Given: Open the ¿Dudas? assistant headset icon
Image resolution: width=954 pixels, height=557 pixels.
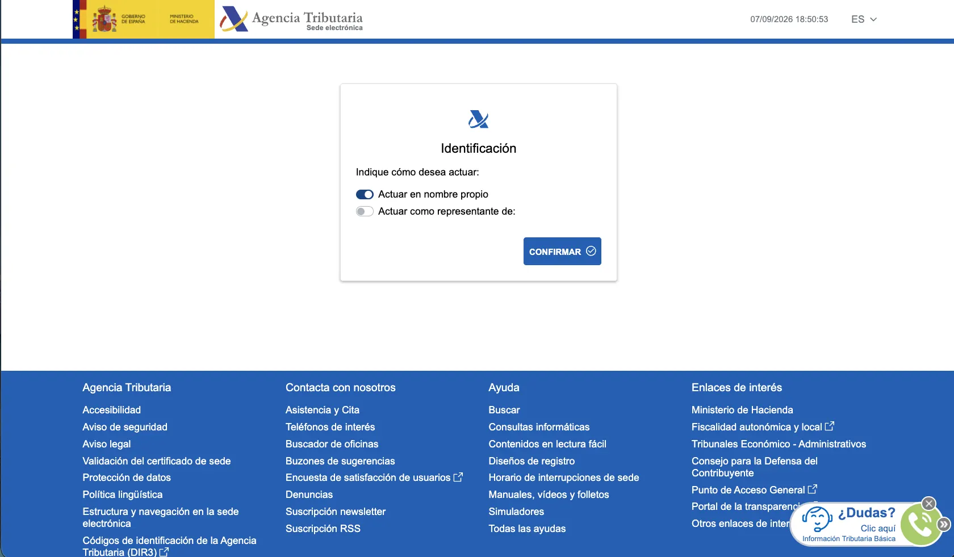Looking at the screenshot, I should 817,520.
